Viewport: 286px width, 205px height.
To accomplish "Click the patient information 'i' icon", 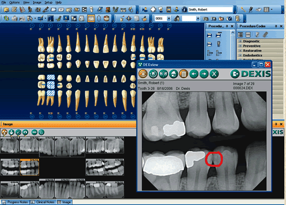I will [x=184, y=9].
